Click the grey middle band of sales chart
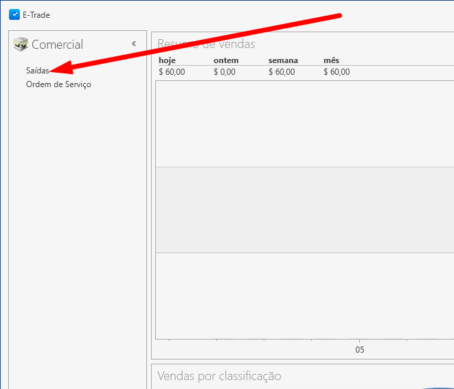This screenshot has height=389, width=454. click(304, 209)
